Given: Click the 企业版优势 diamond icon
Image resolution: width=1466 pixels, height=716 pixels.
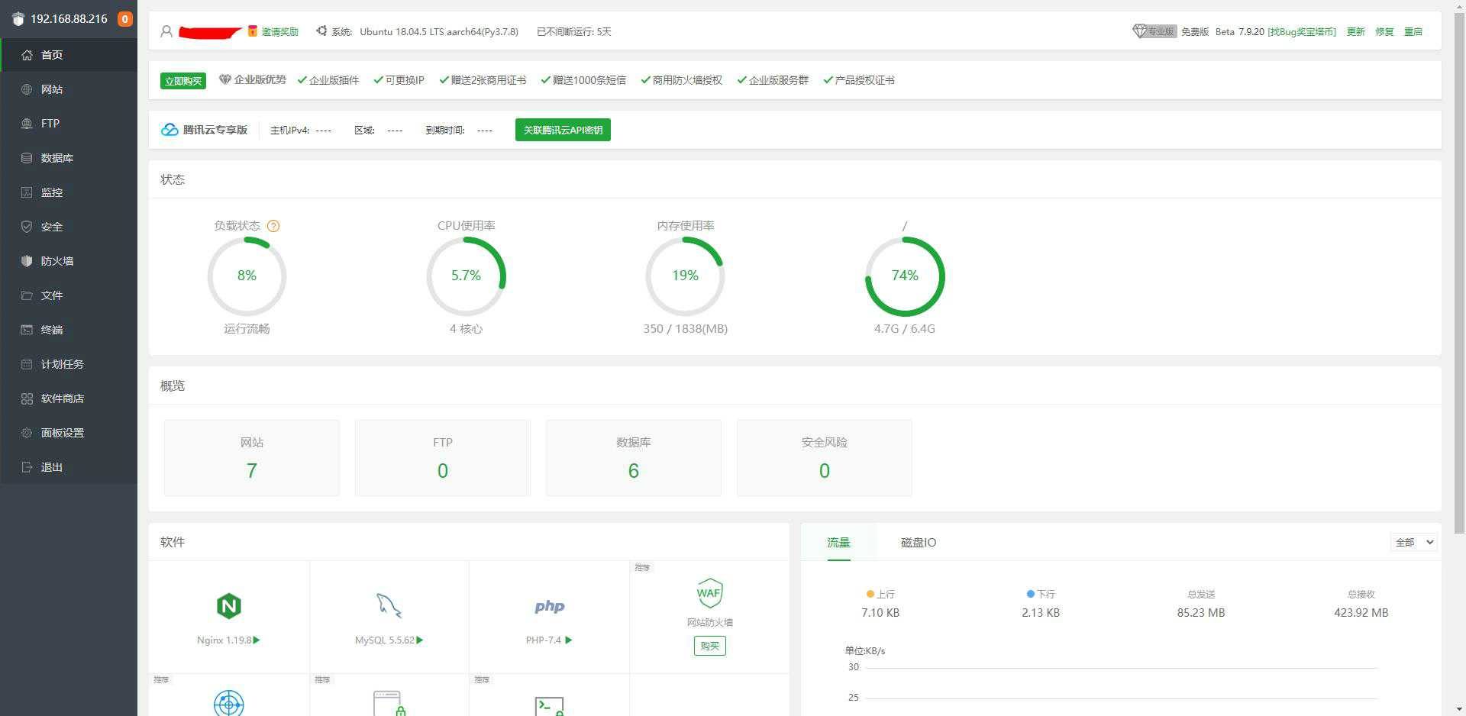Looking at the screenshot, I should [224, 79].
